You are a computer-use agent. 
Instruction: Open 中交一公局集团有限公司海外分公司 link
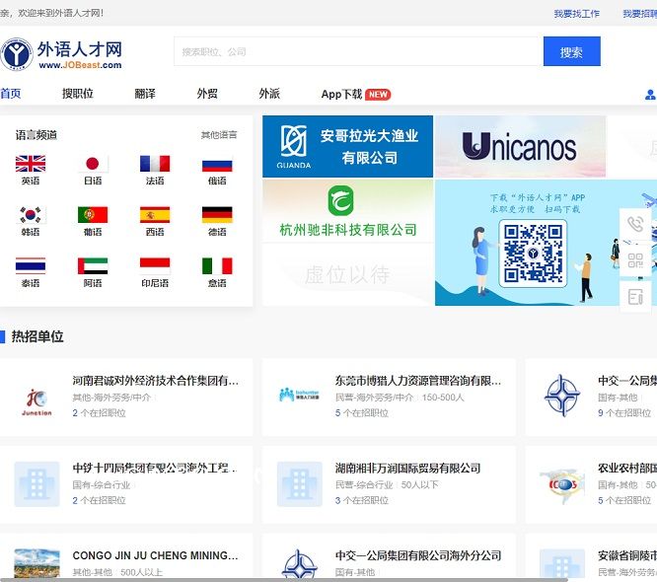coord(417,555)
